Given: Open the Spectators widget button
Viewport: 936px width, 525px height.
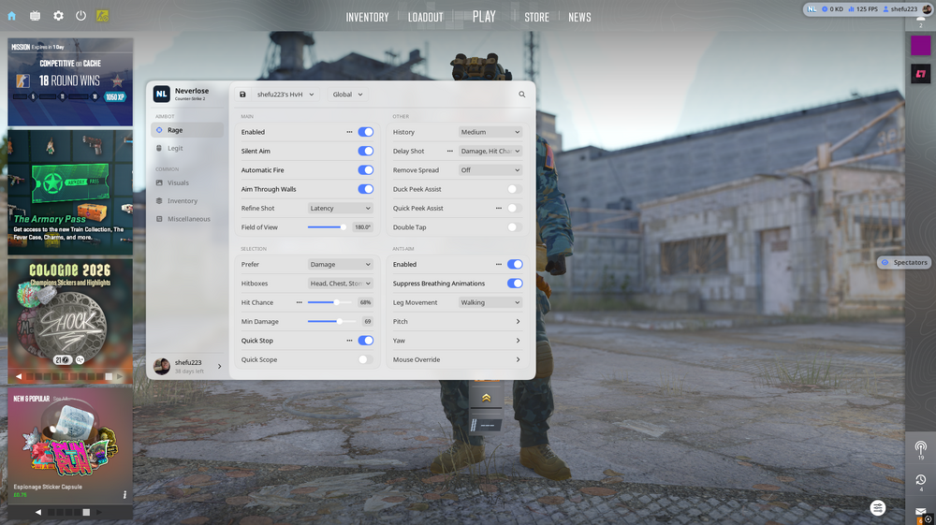Looking at the screenshot, I should (x=904, y=262).
